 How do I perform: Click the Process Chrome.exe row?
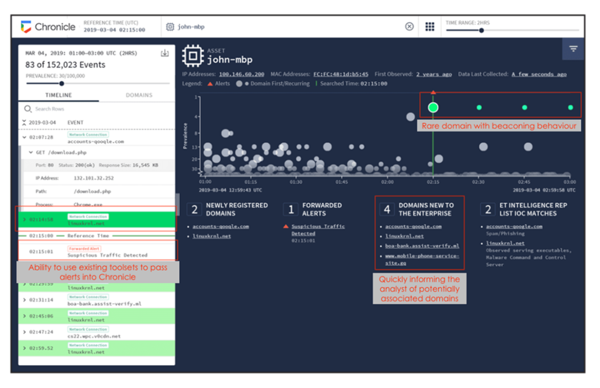(x=98, y=204)
